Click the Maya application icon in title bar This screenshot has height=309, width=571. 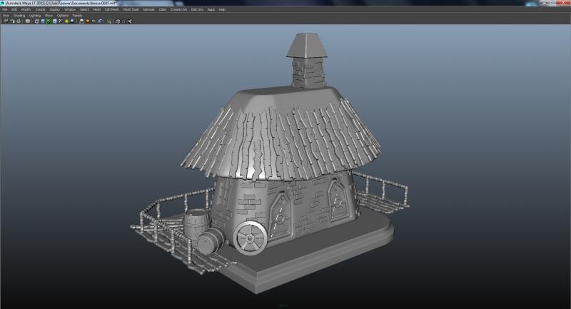coord(3,3)
